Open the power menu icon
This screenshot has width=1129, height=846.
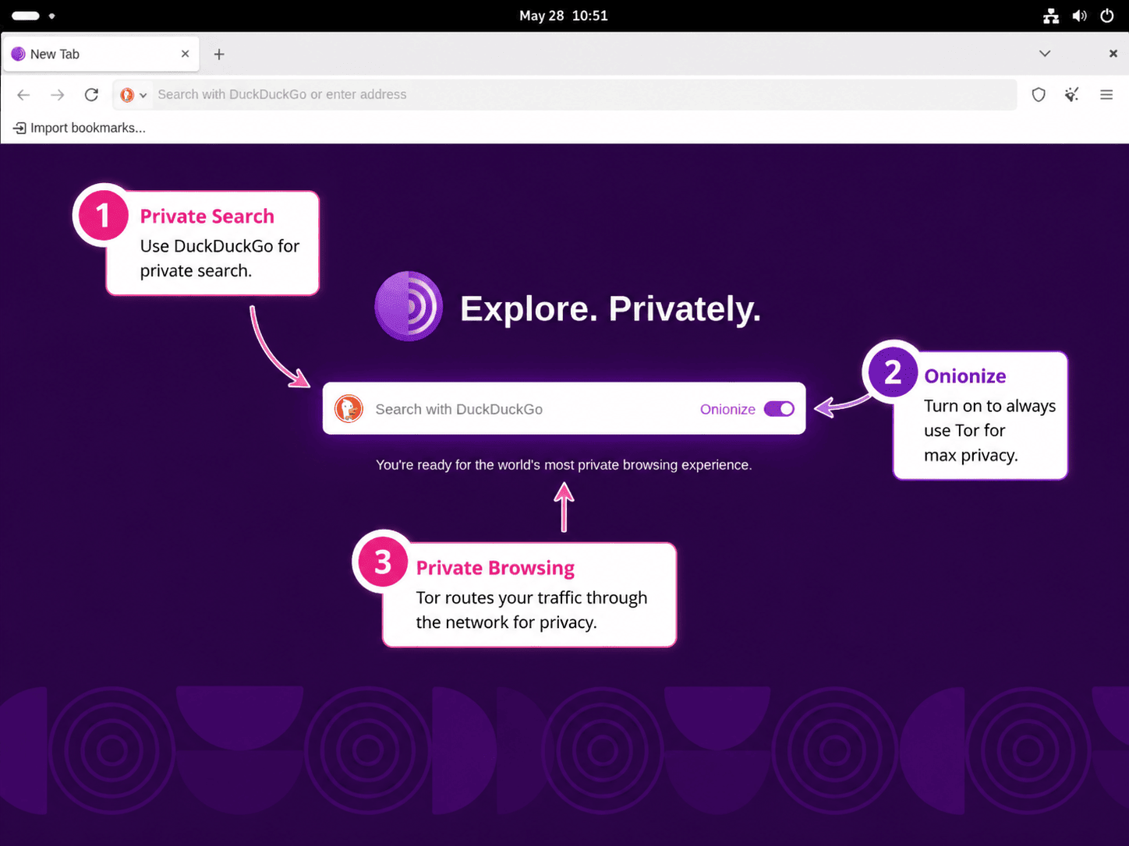(1107, 16)
